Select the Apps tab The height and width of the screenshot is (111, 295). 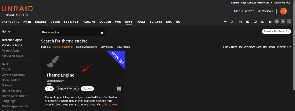click(129, 22)
